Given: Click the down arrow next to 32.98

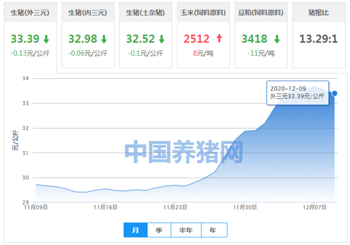Looking at the screenshot, I should pos(104,39).
